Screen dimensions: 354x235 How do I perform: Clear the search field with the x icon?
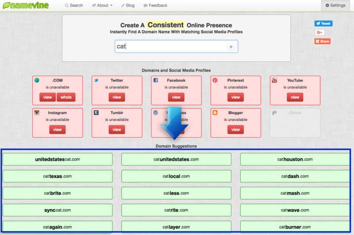point(231,47)
